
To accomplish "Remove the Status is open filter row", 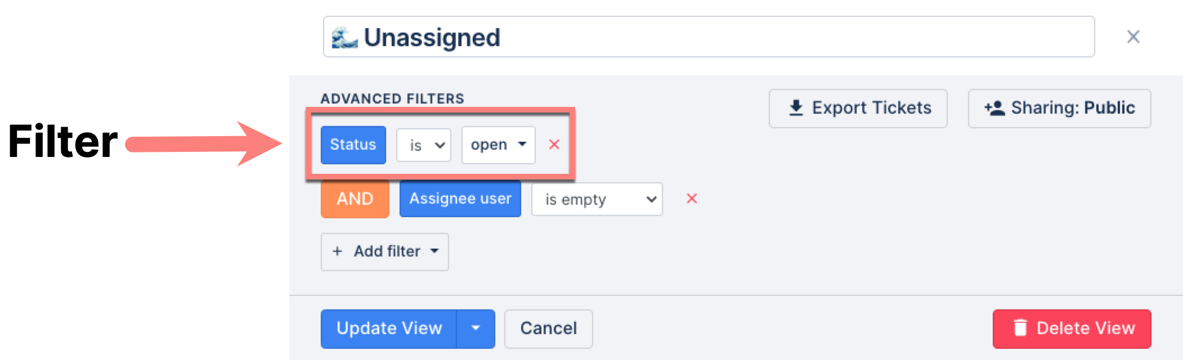I will pyautogui.click(x=555, y=145).
